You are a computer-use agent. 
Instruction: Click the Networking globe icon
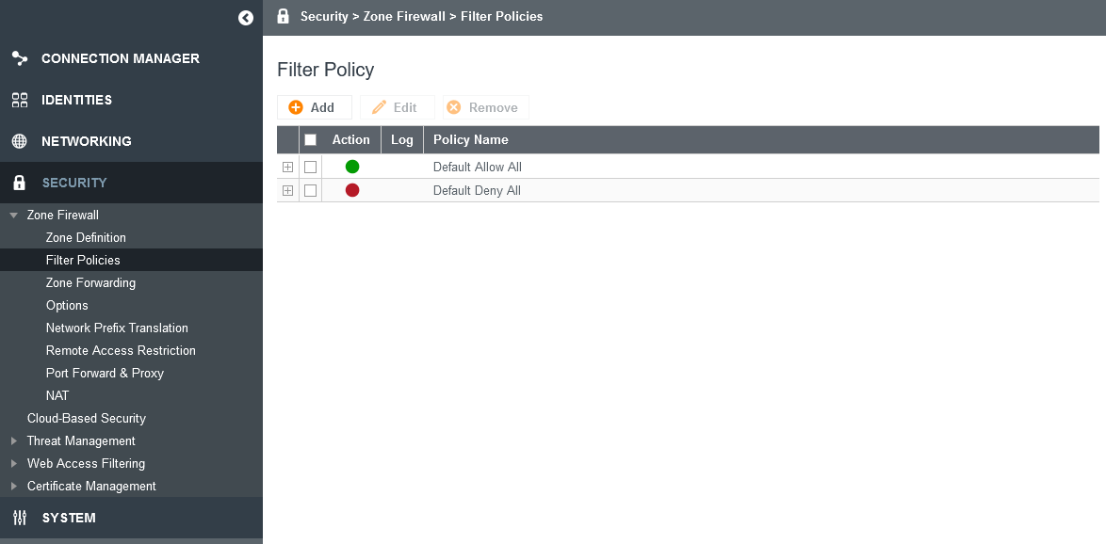pyautogui.click(x=20, y=141)
